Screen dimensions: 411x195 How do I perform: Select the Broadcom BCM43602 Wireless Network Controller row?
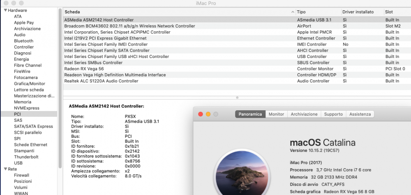pyautogui.click(x=237, y=26)
